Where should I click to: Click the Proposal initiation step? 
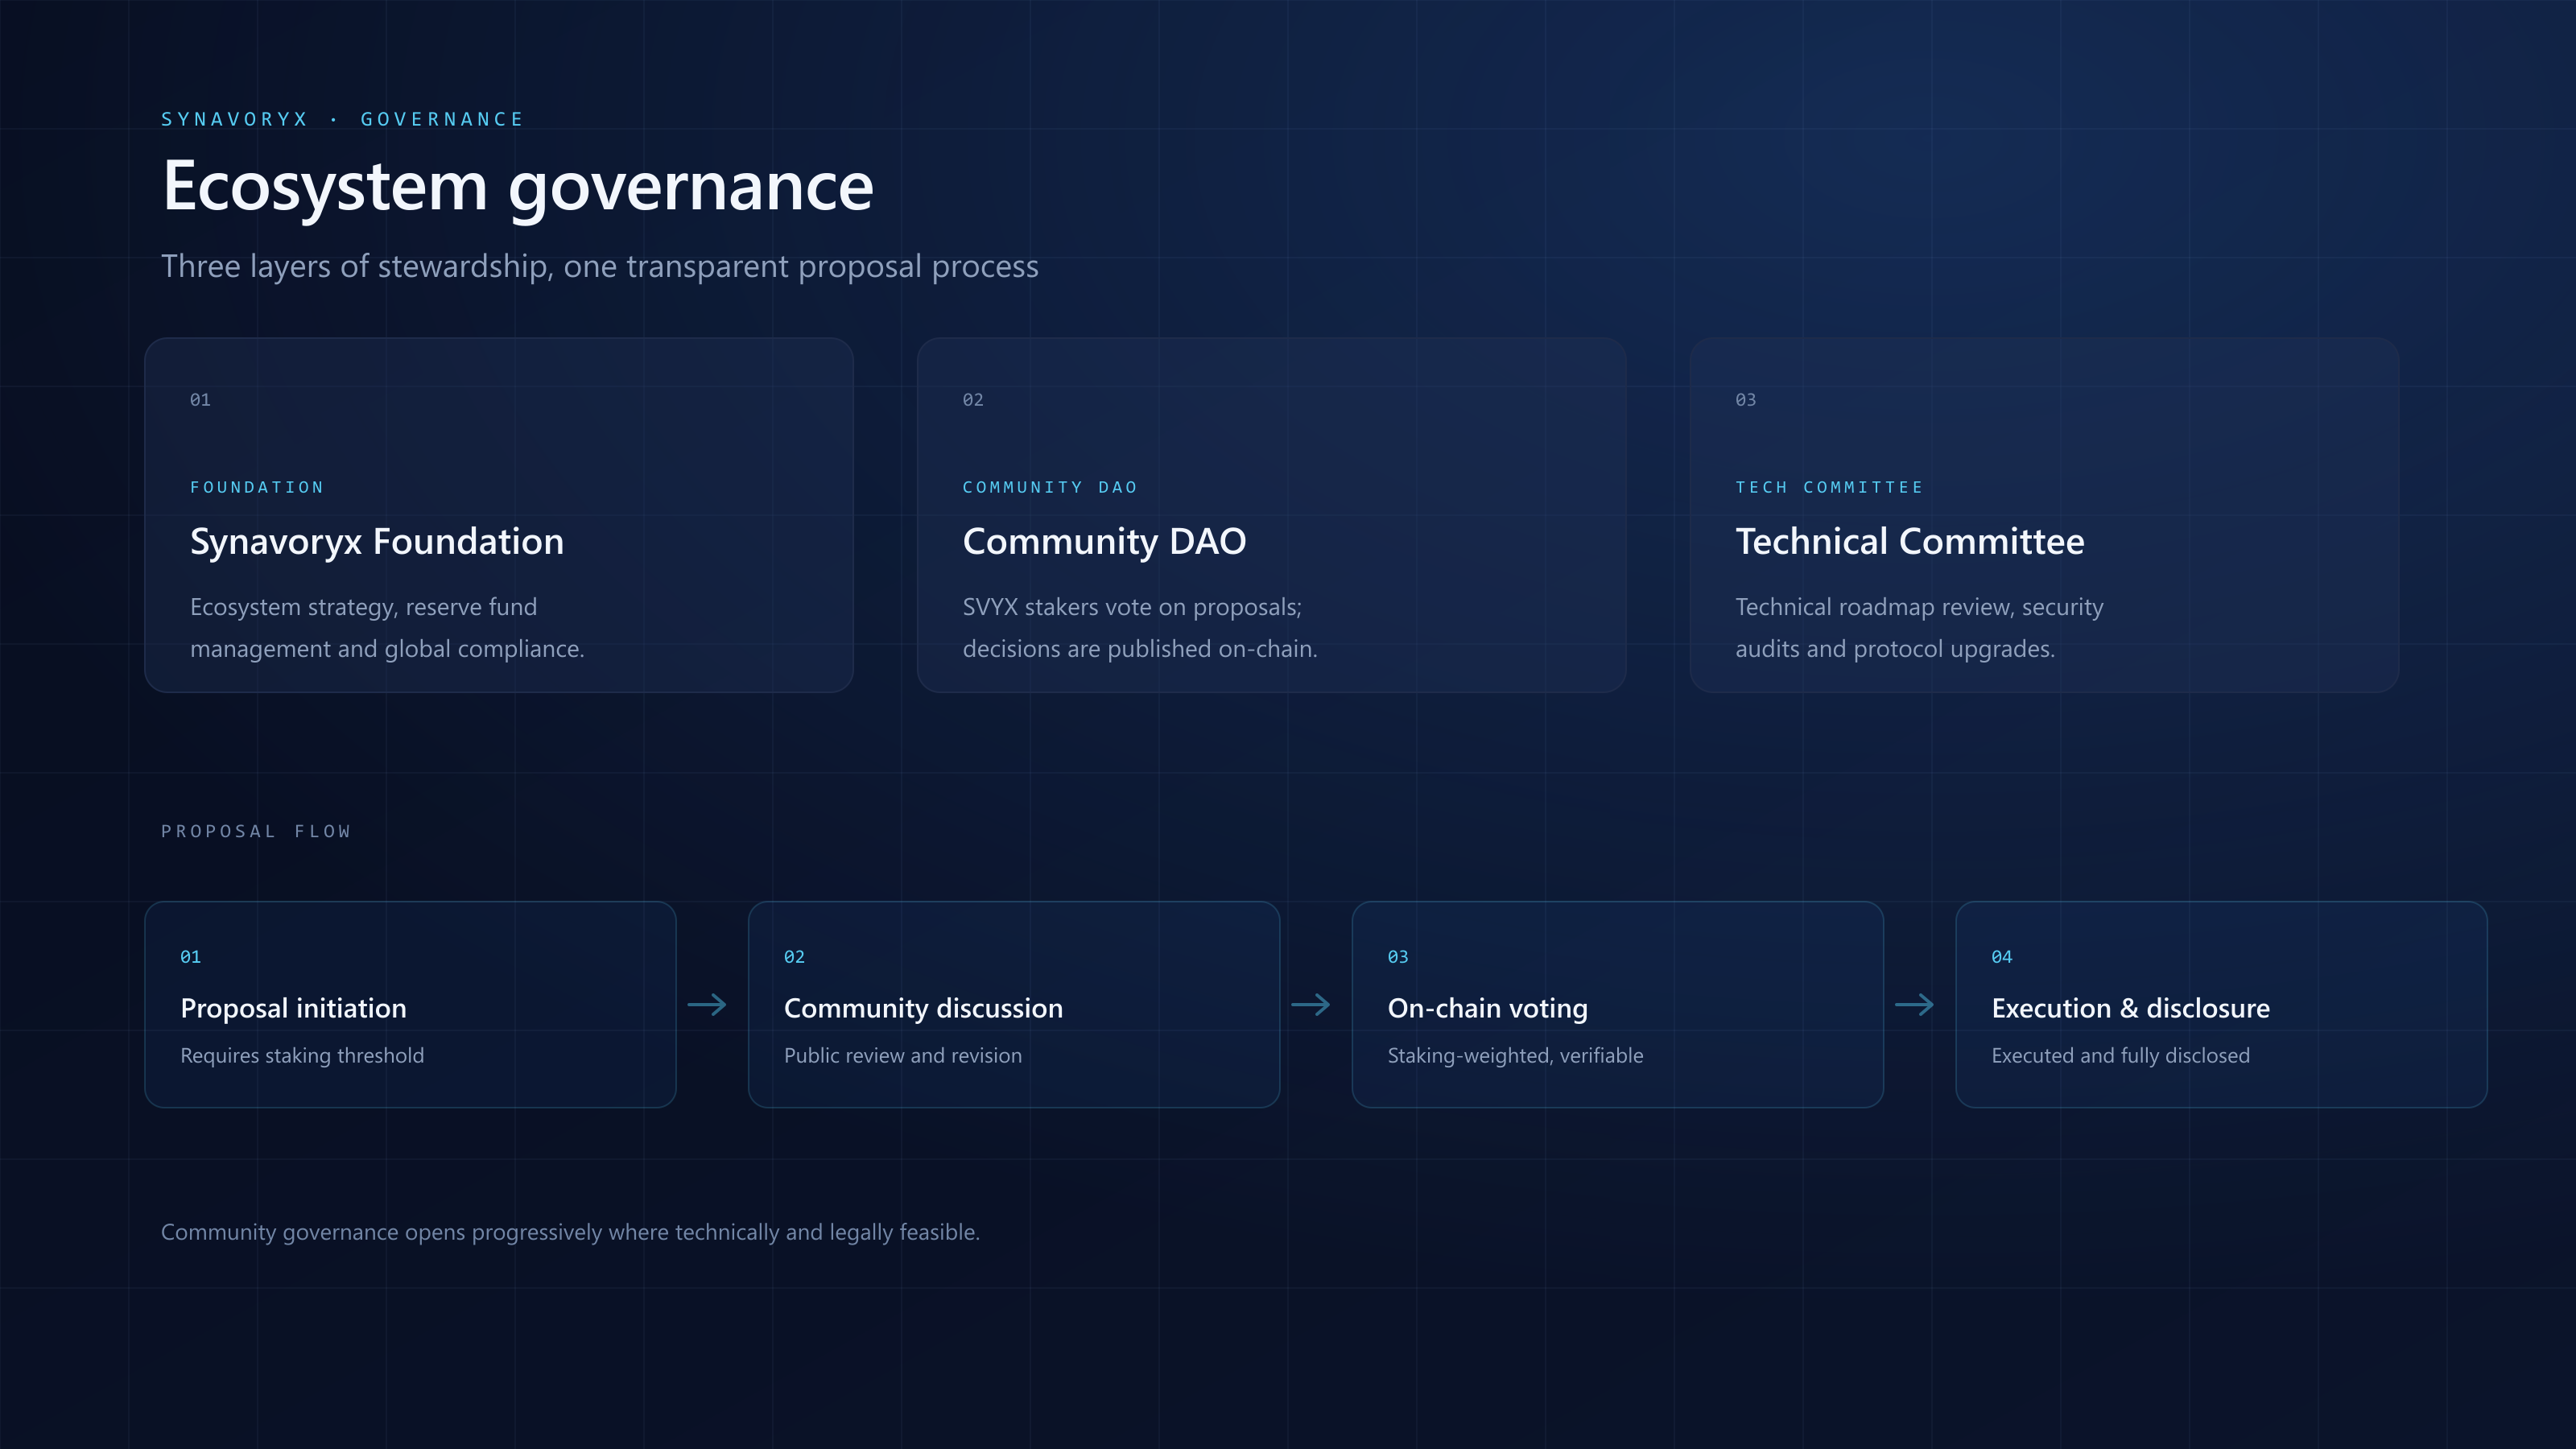point(410,1004)
